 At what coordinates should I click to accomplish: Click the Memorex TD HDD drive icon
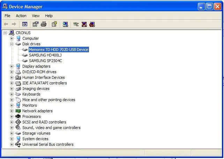pyautogui.click(x=25, y=50)
